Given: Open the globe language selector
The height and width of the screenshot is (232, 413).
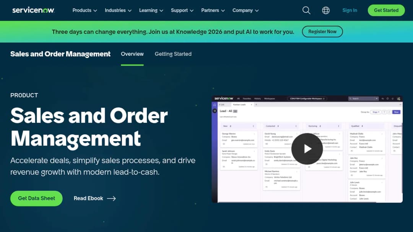Looking at the screenshot, I should click(x=326, y=10).
